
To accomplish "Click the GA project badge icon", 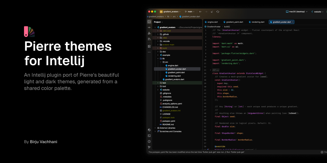I will point(161,12).
